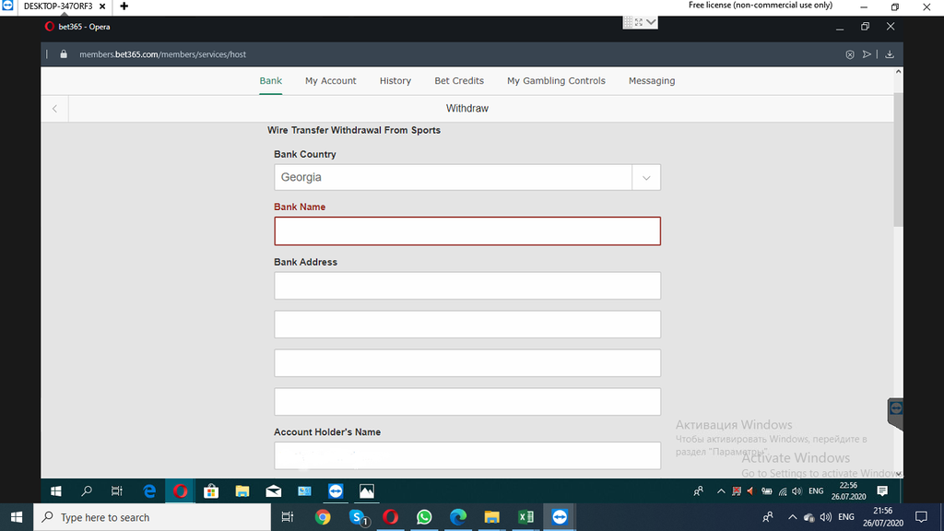Click the remote ENG language indicator
The width and height of the screenshot is (944, 531).
(816, 491)
